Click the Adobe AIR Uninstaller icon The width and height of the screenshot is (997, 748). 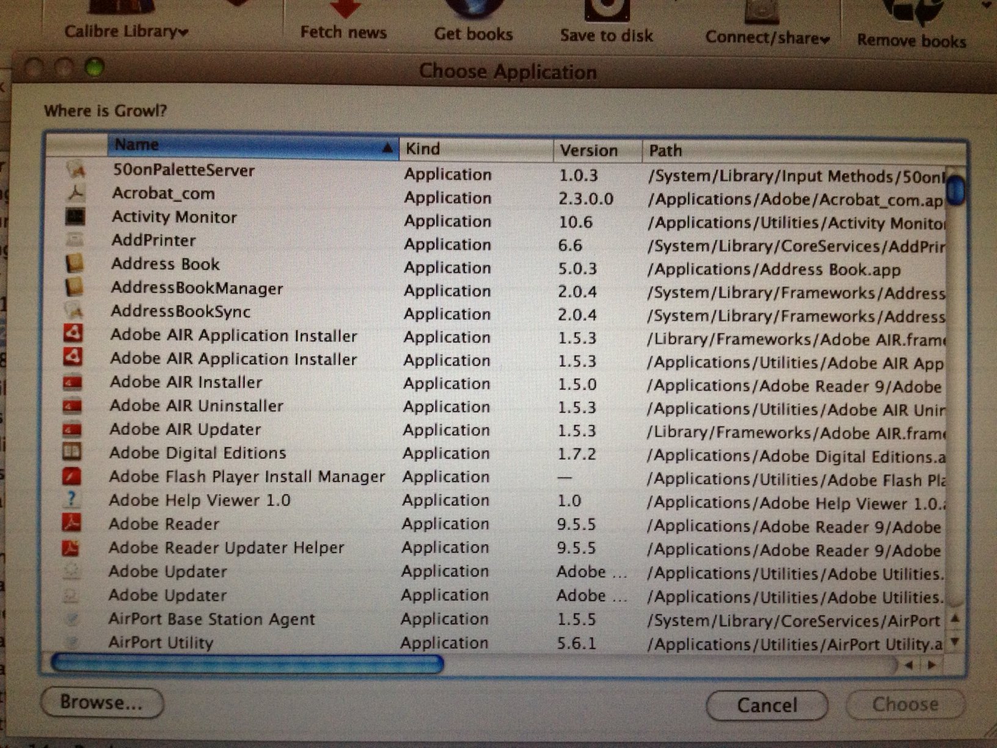[73, 405]
